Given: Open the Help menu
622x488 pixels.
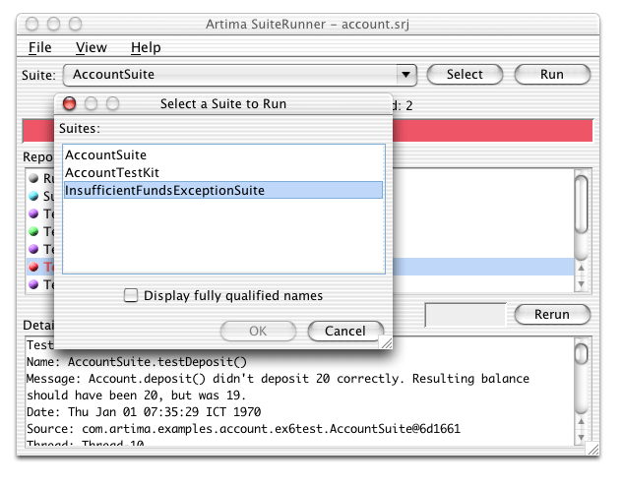Looking at the screenshot, I should point(146,47).
